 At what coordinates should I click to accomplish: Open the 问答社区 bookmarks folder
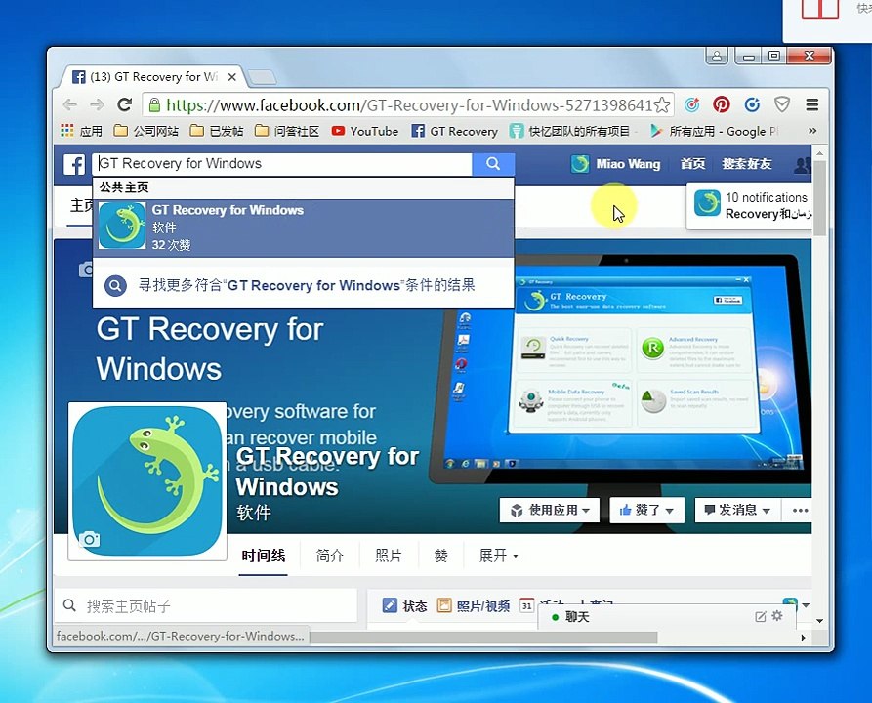[287, 131]
